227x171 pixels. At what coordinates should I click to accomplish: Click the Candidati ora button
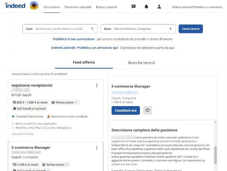[126, 111]
